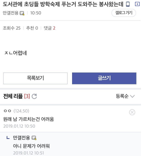This screenshot has height=156, width=143.
Task: Open the 갤로그가기 button
Action: [124, 13]
